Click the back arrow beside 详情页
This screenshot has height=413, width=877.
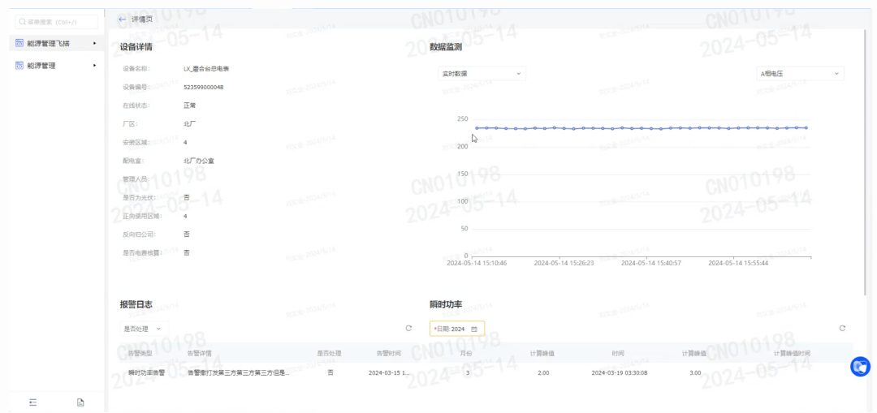click(122, 19)
